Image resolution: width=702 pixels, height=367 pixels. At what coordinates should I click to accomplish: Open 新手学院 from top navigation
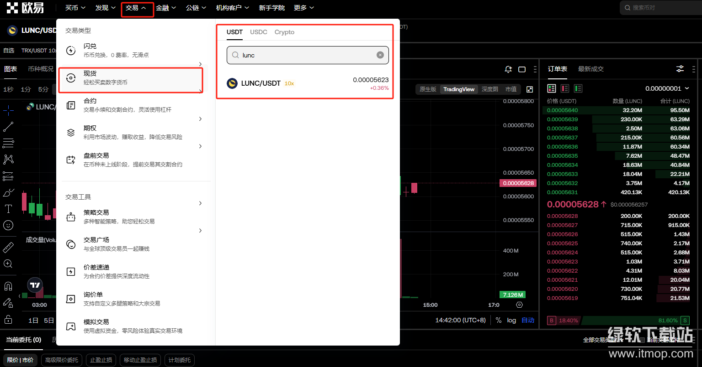271,8
